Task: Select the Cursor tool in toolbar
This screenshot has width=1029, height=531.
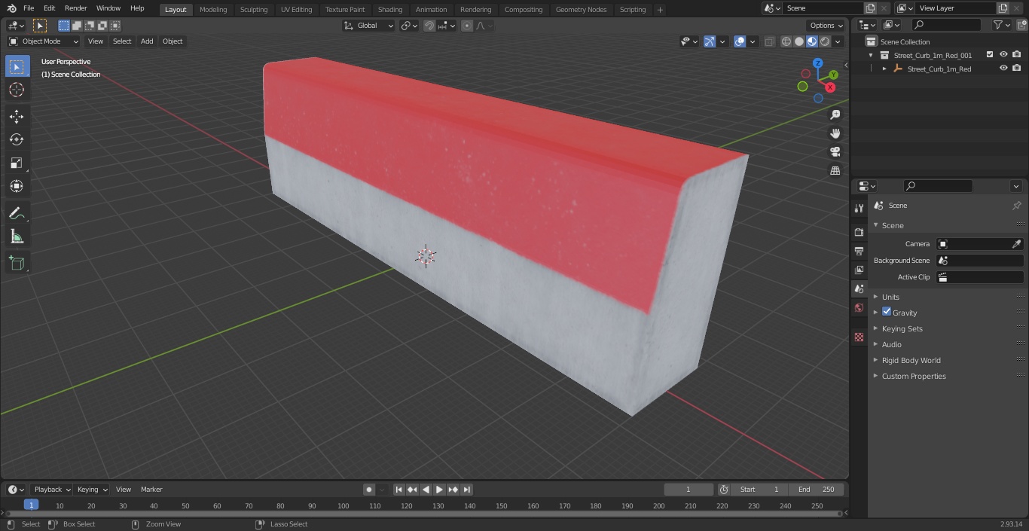Action: click(x=17, y=90)
